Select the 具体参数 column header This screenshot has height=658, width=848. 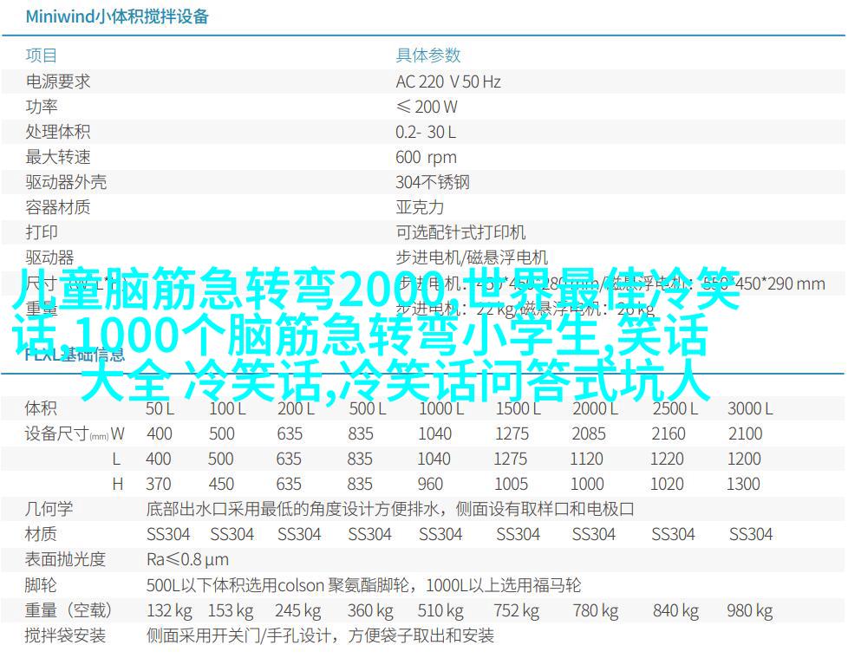tap(428, 55)
